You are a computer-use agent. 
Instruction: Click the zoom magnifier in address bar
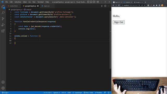(x=139, y=5)
